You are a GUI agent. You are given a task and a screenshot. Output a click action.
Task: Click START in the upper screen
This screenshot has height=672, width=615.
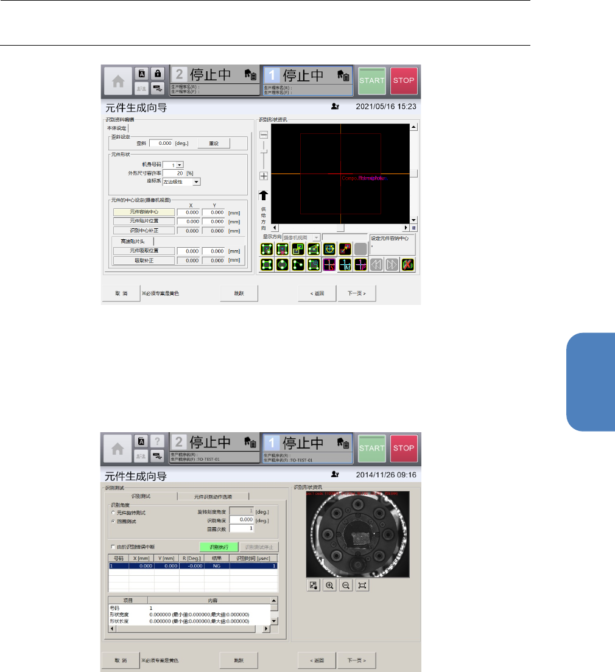[x=372, y=80]
